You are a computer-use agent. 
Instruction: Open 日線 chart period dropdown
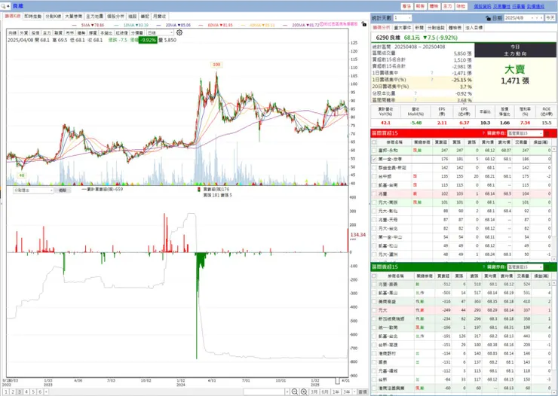tap(160, 32)
